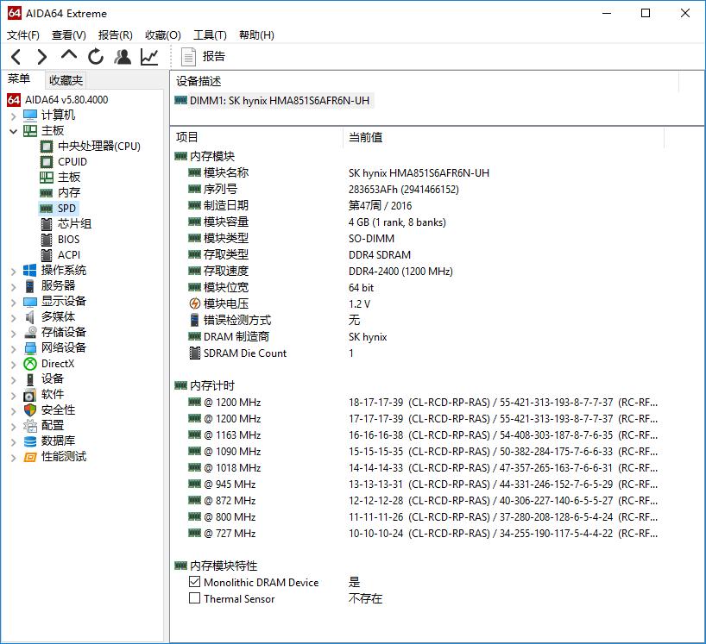Screen dimensions: 706x644
Task: Click the back navigation arrow
Action: coord(16,56)
